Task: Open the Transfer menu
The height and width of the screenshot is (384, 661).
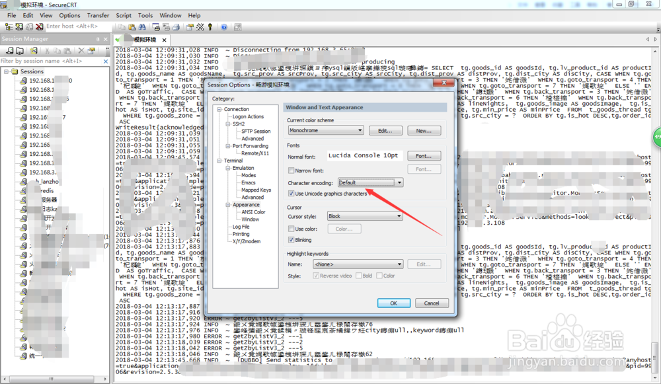Action: tap(98, 16)
